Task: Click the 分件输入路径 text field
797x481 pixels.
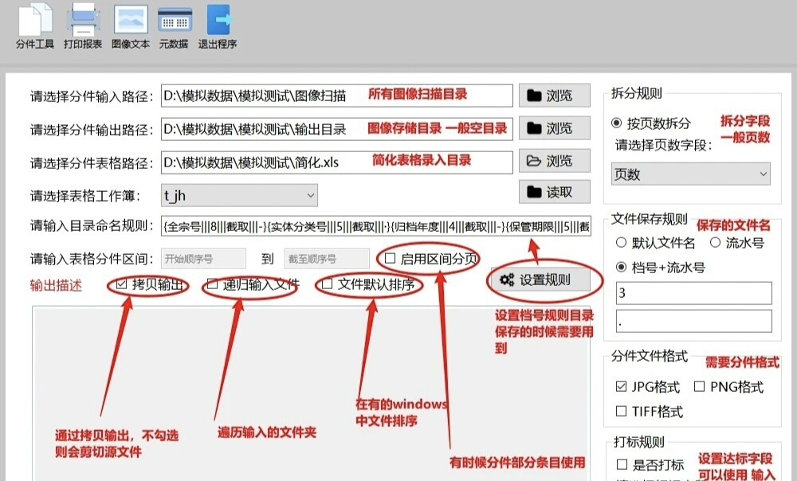Action: (337, 96)
